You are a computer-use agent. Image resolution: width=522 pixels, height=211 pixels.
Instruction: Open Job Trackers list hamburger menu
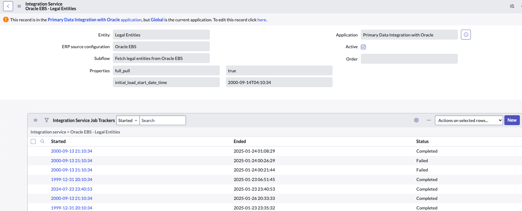pyautogui.click(x=36, y=120)
